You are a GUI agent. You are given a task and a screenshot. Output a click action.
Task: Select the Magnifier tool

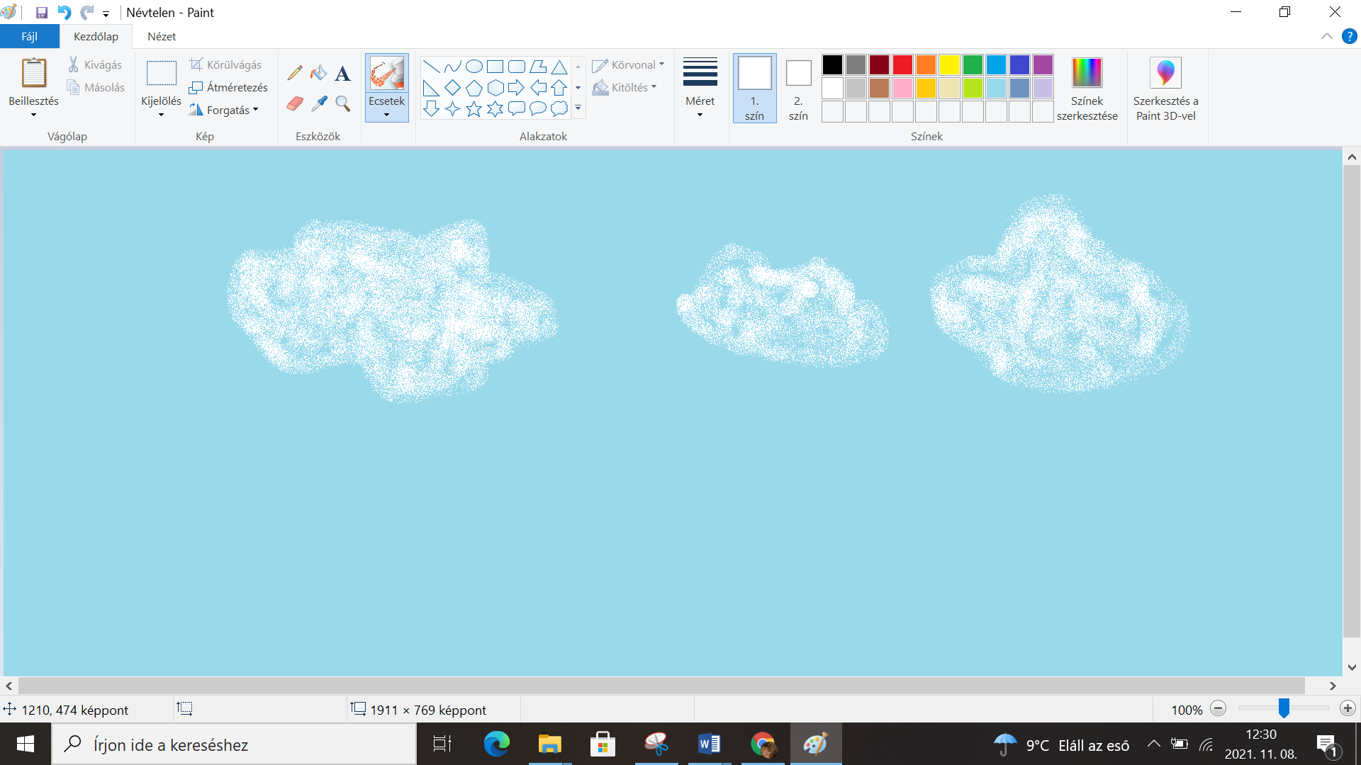pyautogui.click(x=343, y=104)
